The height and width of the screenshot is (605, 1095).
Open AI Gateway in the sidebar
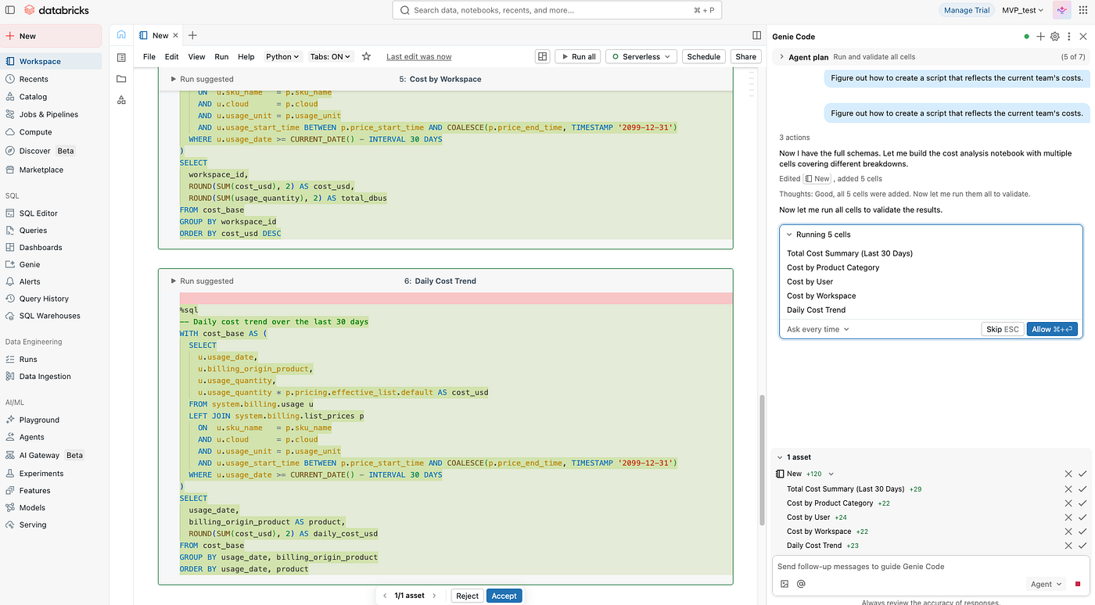(51, 455)
